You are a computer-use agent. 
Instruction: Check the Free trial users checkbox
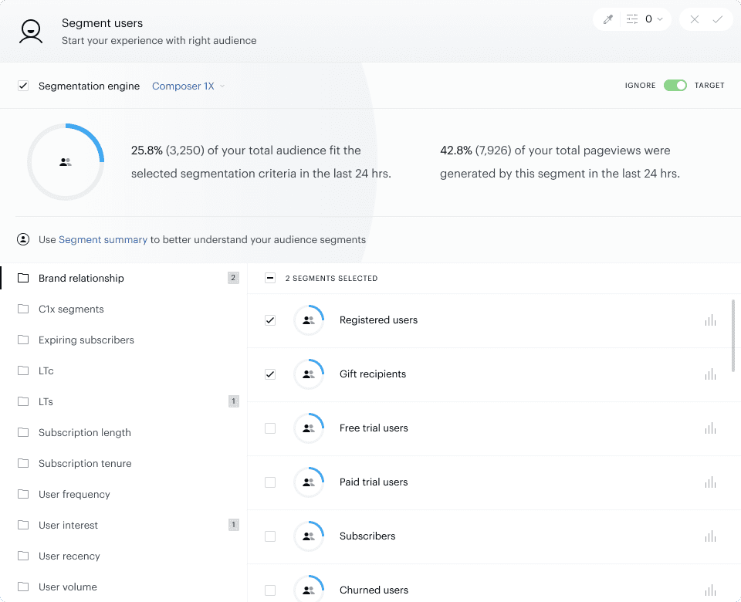point(270,428)
